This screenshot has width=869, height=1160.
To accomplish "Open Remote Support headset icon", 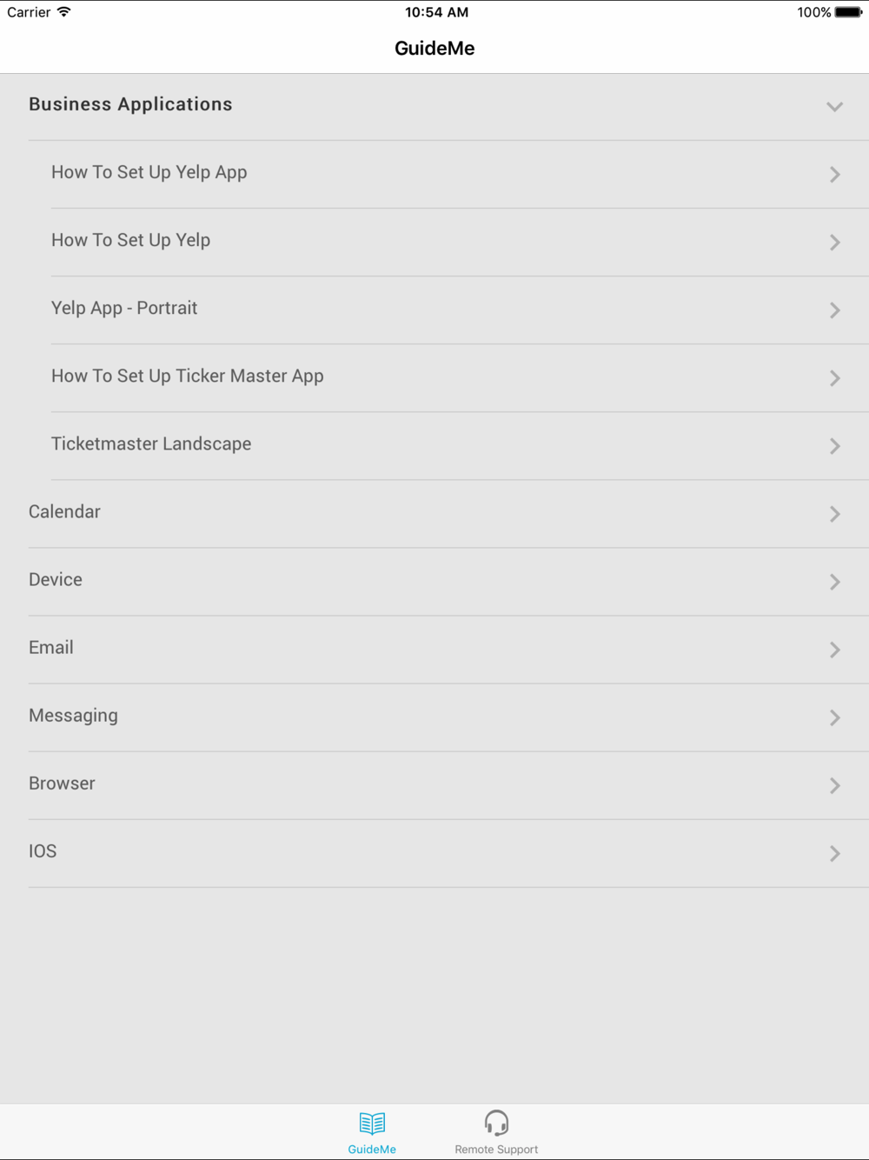I will (496, 1123).
